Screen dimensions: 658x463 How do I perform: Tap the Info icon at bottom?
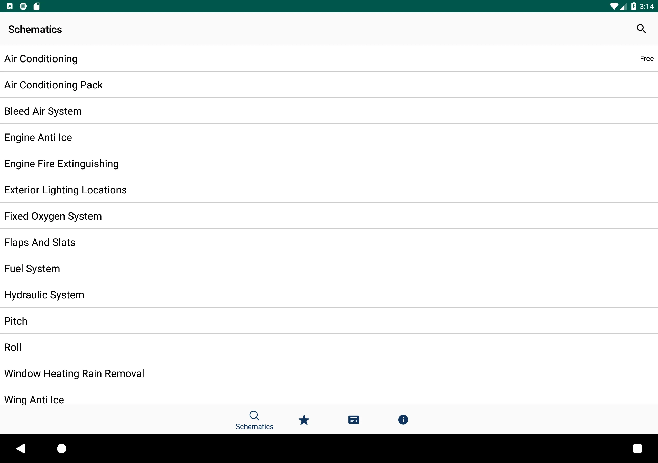pos(403,420)
